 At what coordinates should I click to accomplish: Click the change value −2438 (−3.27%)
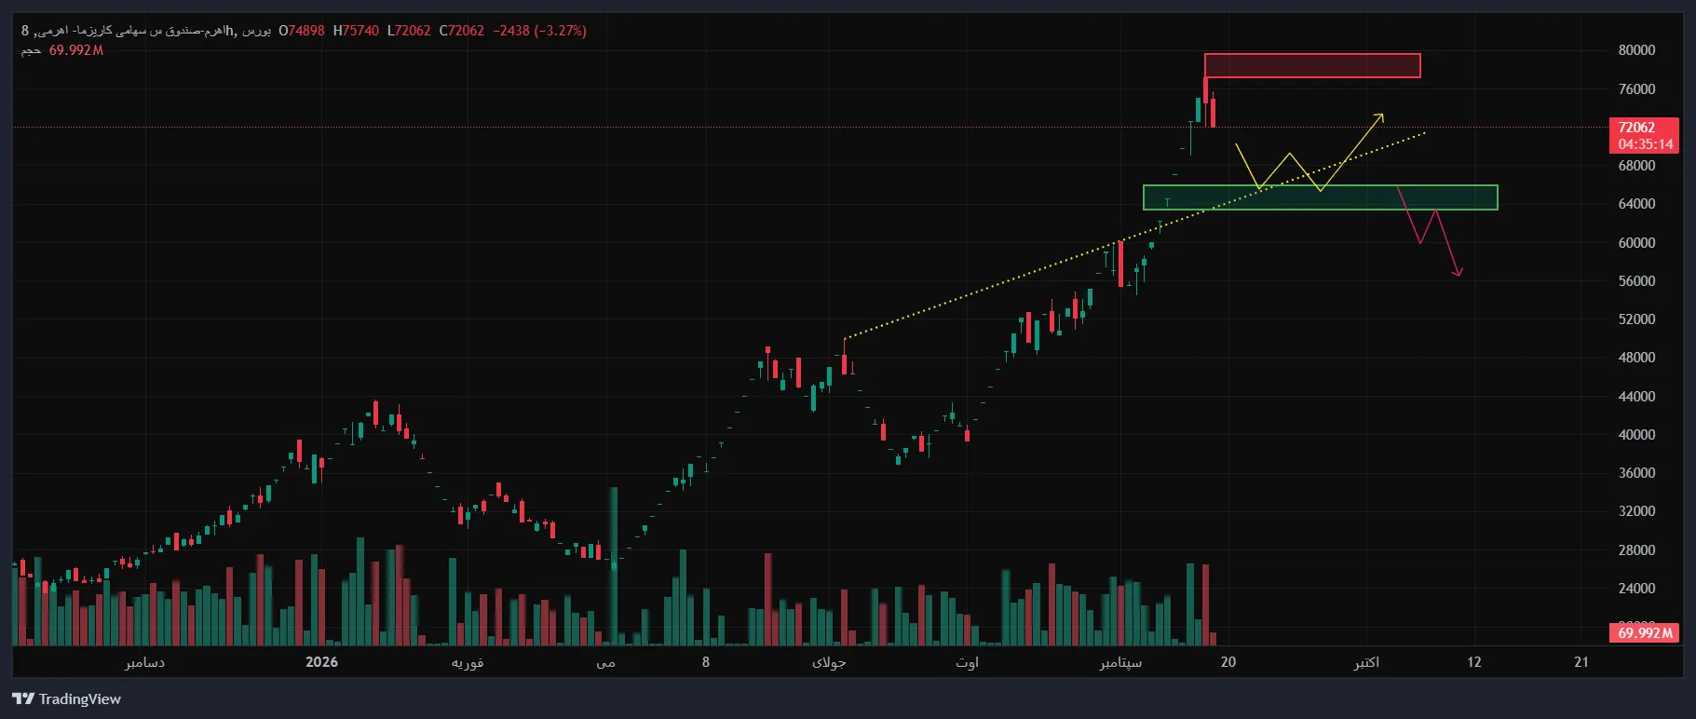(x=540, y=31)
